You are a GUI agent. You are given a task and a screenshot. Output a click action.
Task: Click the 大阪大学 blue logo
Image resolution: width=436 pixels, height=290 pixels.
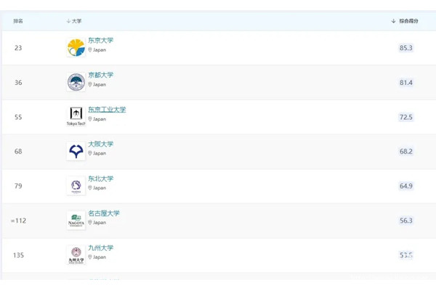click(76, 151)
